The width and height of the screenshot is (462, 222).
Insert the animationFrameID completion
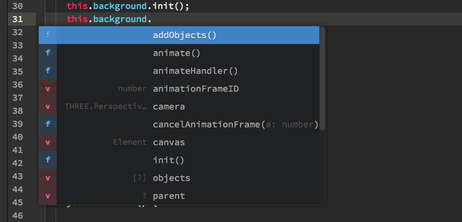click(179, 89)
